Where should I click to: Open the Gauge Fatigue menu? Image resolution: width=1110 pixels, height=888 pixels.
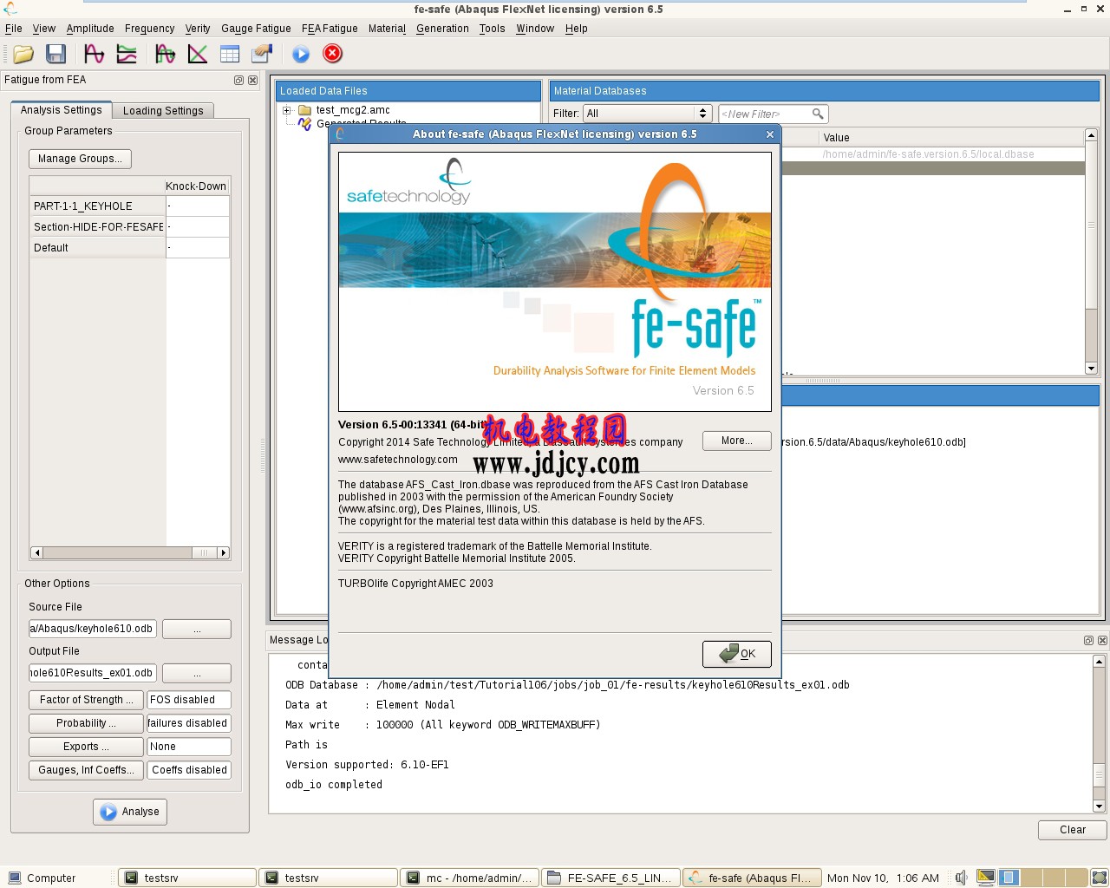click(256, 29)
